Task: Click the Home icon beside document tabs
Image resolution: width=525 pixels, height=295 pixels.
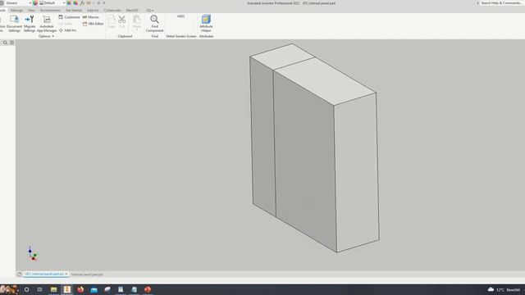Action: coord(20,275)
